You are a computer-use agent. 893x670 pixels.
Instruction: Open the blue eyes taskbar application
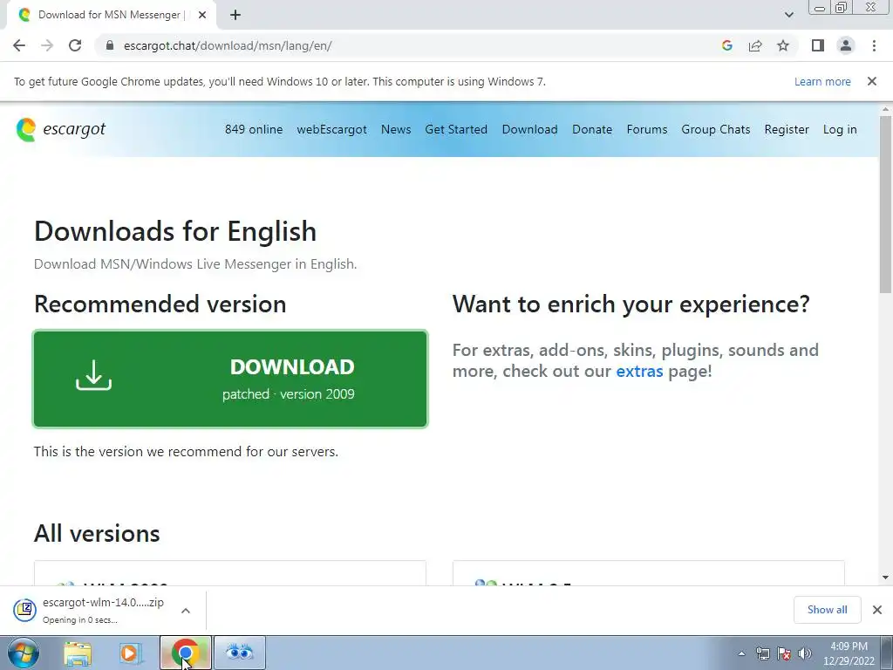[239, 653]
